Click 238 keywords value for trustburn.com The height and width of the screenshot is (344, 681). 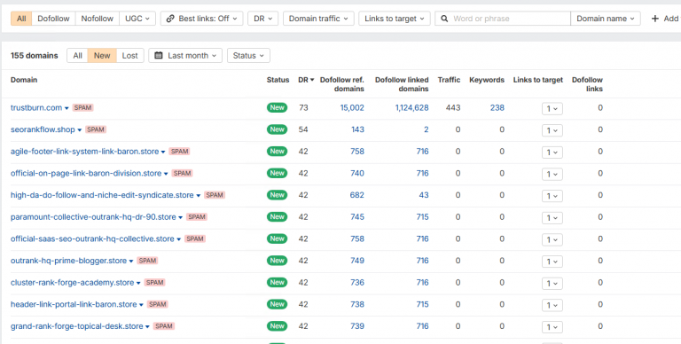[x=497, y=107]
